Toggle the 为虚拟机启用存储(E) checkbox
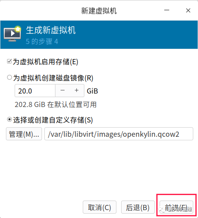 pos(10,61)
